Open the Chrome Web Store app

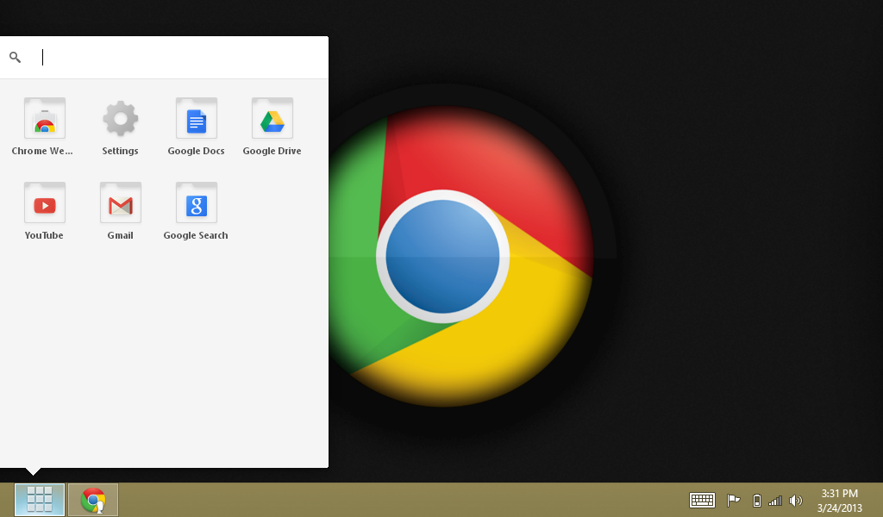(45, 118)
